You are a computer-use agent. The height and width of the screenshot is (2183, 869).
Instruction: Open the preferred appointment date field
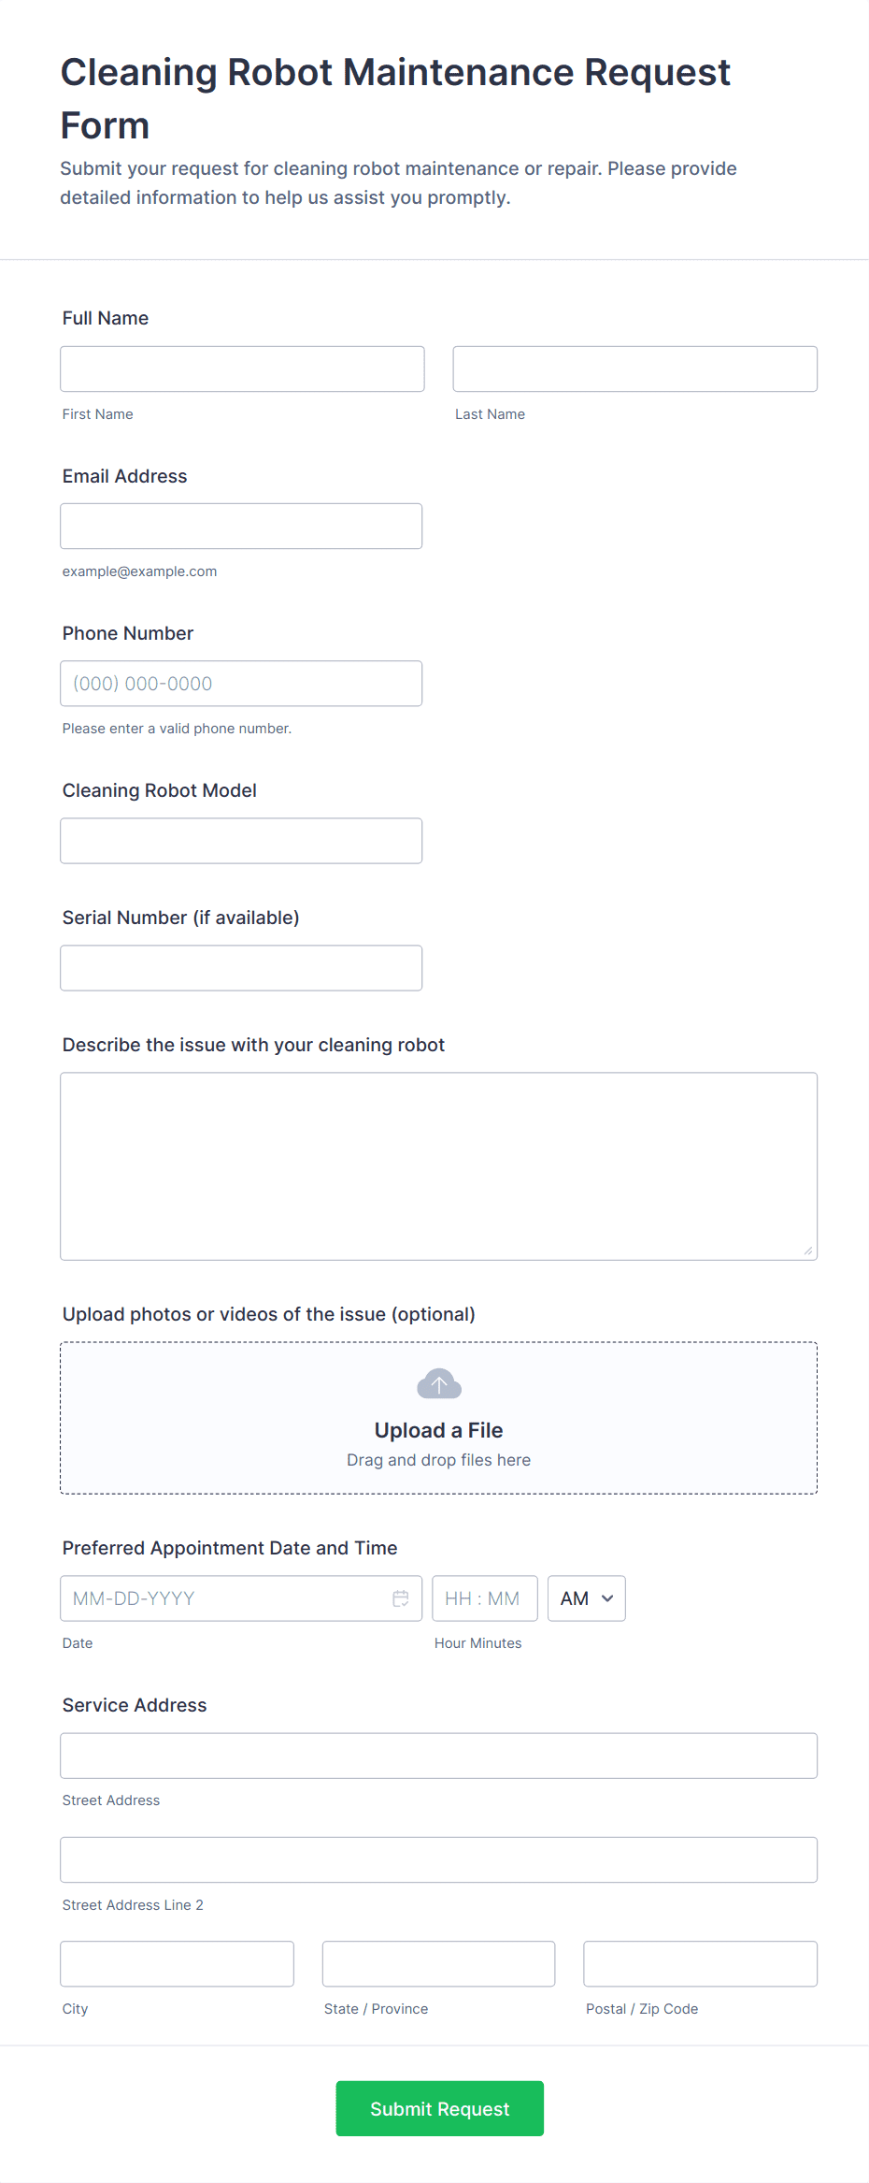click(224, 1597)
